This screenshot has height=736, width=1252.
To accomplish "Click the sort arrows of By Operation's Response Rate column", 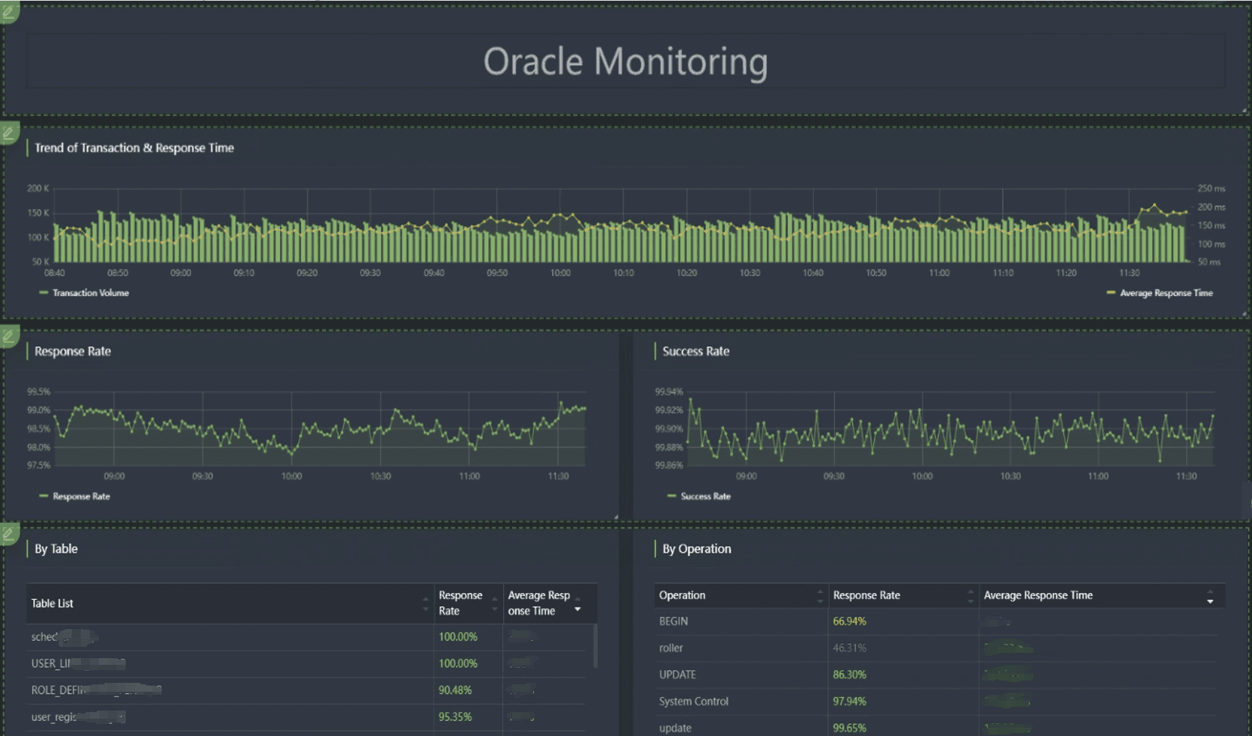I will [970, 596].
